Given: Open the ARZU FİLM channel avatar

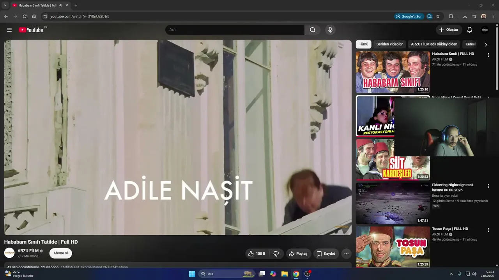Looking at the screenshot, I should point(9,253).
